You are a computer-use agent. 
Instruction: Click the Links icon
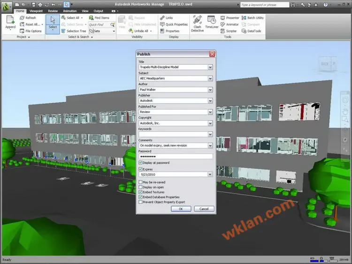click(x=162, y=18)
